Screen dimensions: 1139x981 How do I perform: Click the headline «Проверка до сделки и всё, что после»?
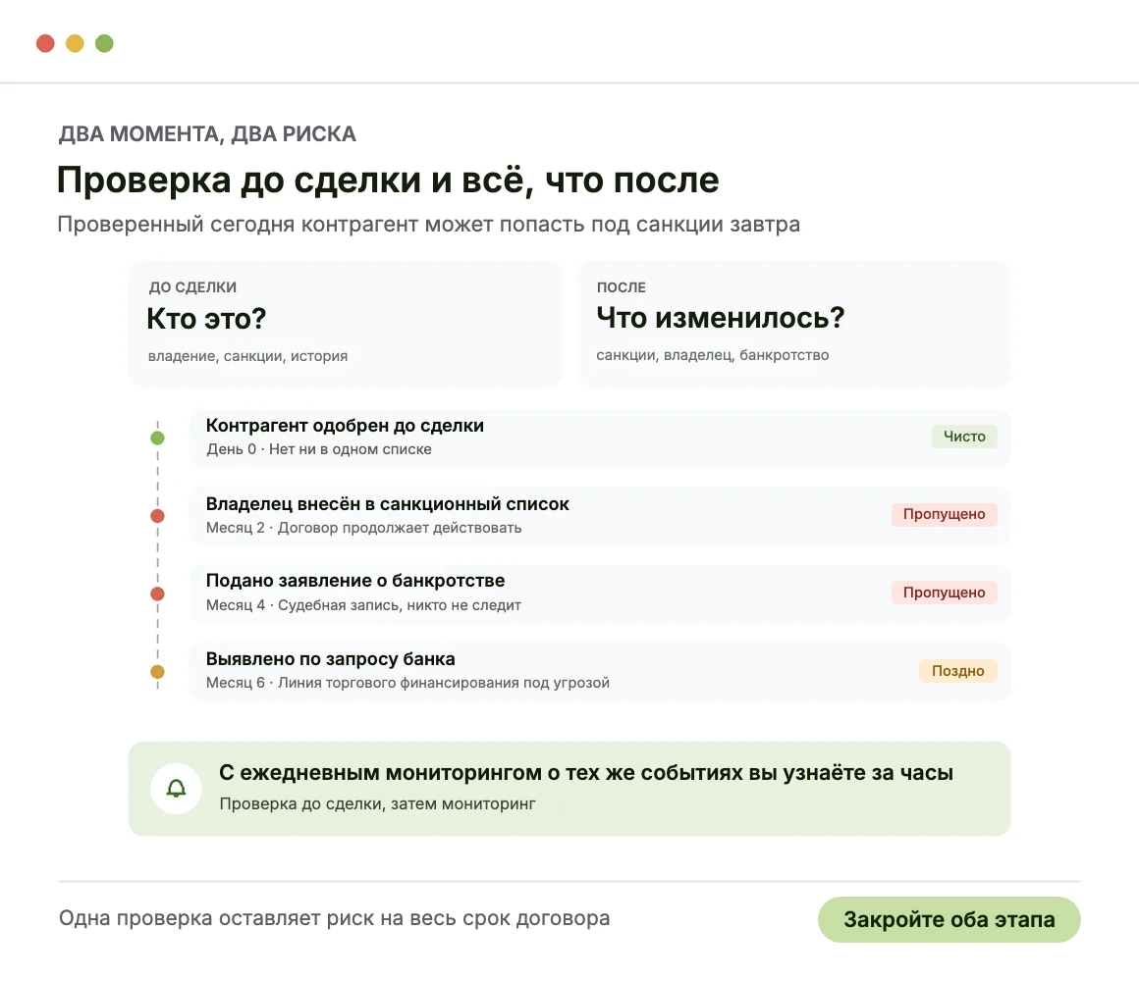388,180
